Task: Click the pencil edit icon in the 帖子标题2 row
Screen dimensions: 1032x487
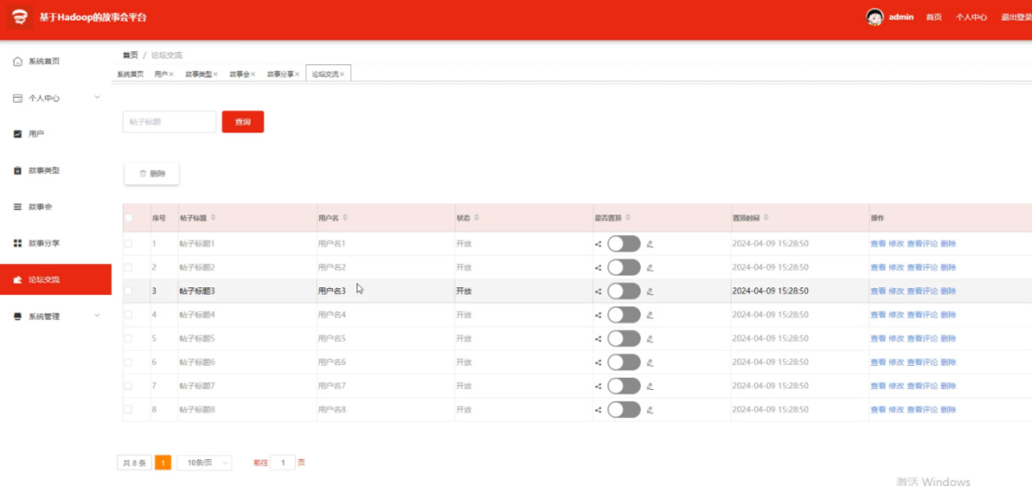Action: pos(649,267)
